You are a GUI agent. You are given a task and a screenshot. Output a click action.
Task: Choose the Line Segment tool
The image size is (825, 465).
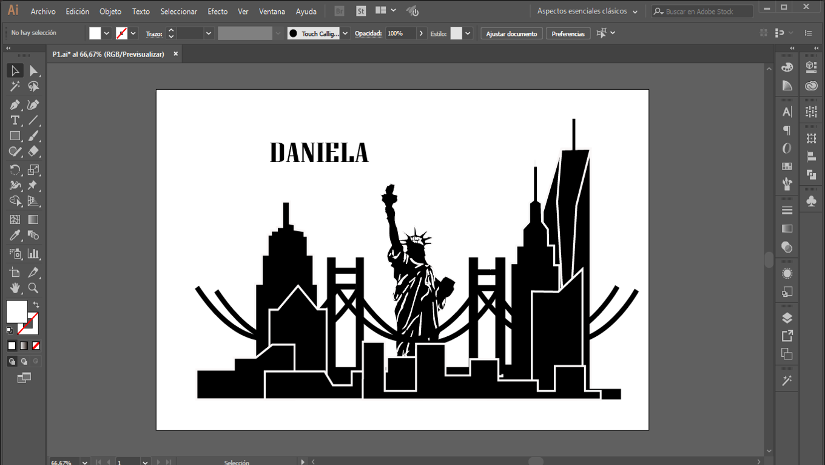pyautogui.click(x=33, y=121)
